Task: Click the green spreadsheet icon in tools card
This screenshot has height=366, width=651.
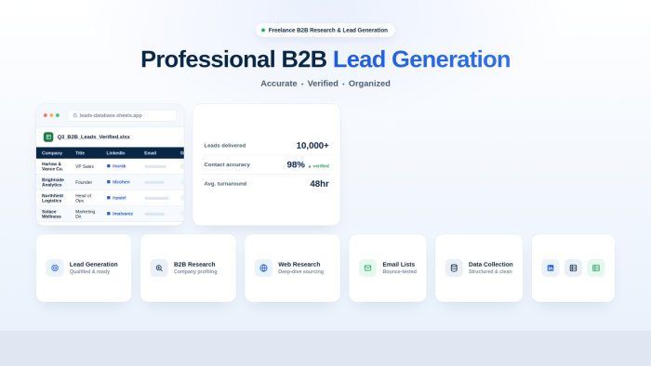Action: (596, 268)
